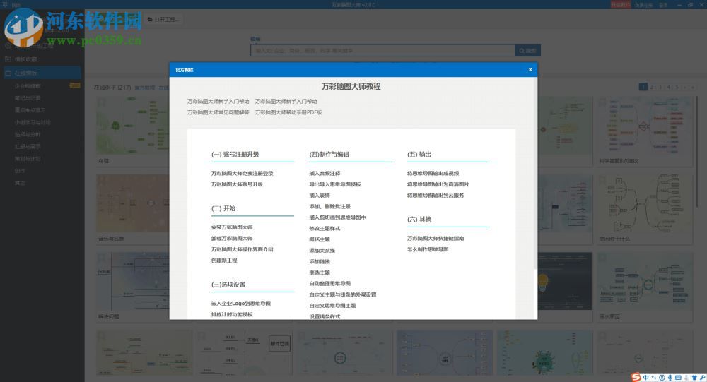Viewport: 707px width, 382px height.
Task: Toggle Sogou 中 Chinese/English mode icon
Action: (x=645, y=378)
